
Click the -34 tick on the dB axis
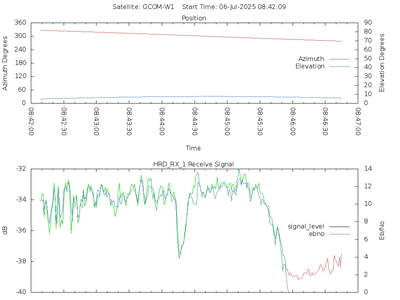[x=21, y=200]
